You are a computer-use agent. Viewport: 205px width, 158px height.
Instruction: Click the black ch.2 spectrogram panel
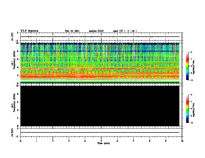coord(100,106)
